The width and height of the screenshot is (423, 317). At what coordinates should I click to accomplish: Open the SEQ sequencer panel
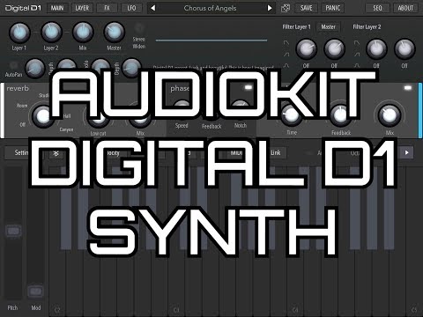[x=377, y=8]
